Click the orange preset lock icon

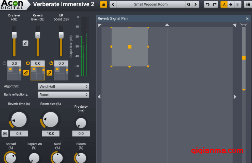(x=103, y=5)
